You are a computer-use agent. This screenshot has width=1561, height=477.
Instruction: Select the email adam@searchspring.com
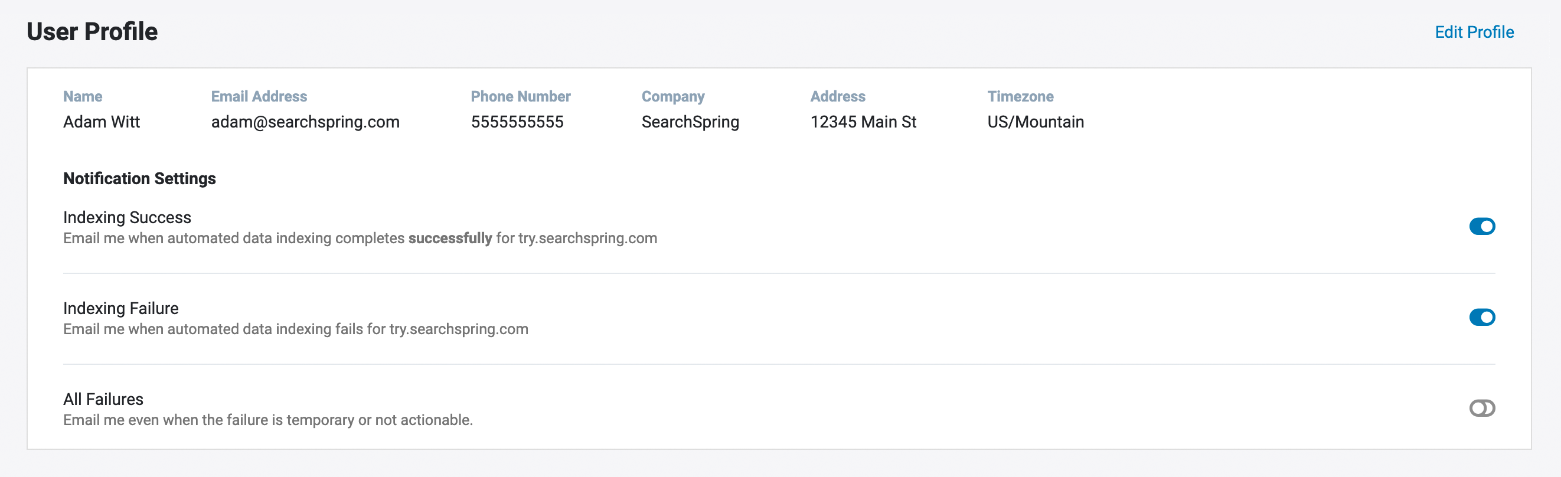(x=305, y=122)
